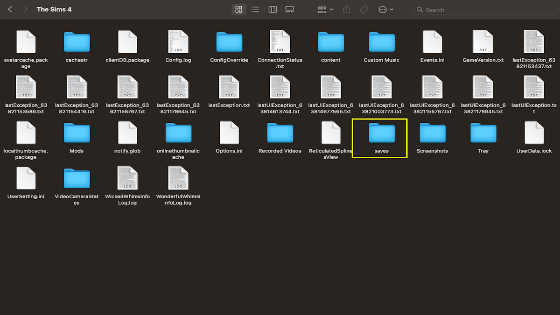
Task: Open the Share icon in the toolbar
Action: 346,9
